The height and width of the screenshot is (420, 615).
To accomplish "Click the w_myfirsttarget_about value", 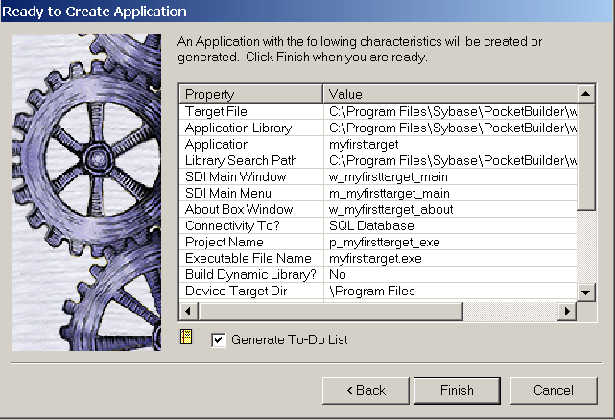I will (x=390, y=210).
